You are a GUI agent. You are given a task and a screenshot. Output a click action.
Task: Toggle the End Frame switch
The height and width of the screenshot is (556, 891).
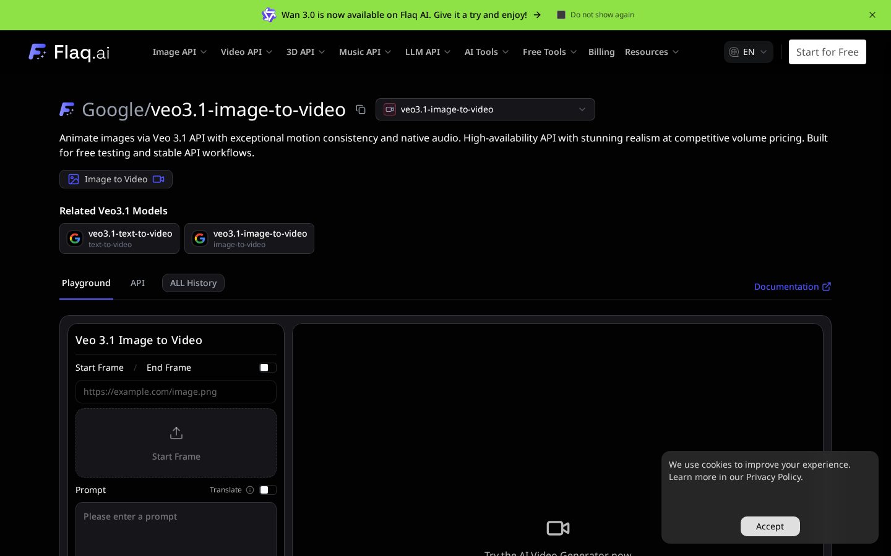pos(268,368)
